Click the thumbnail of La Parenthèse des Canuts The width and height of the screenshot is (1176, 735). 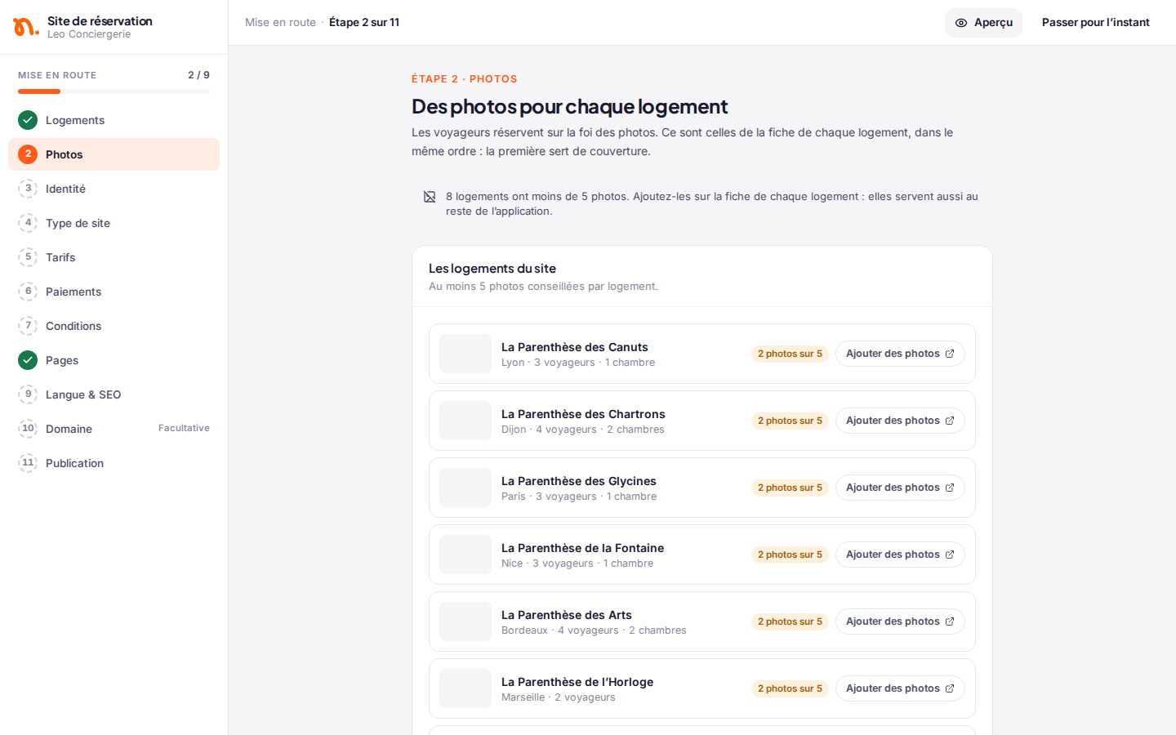(465, 354)
